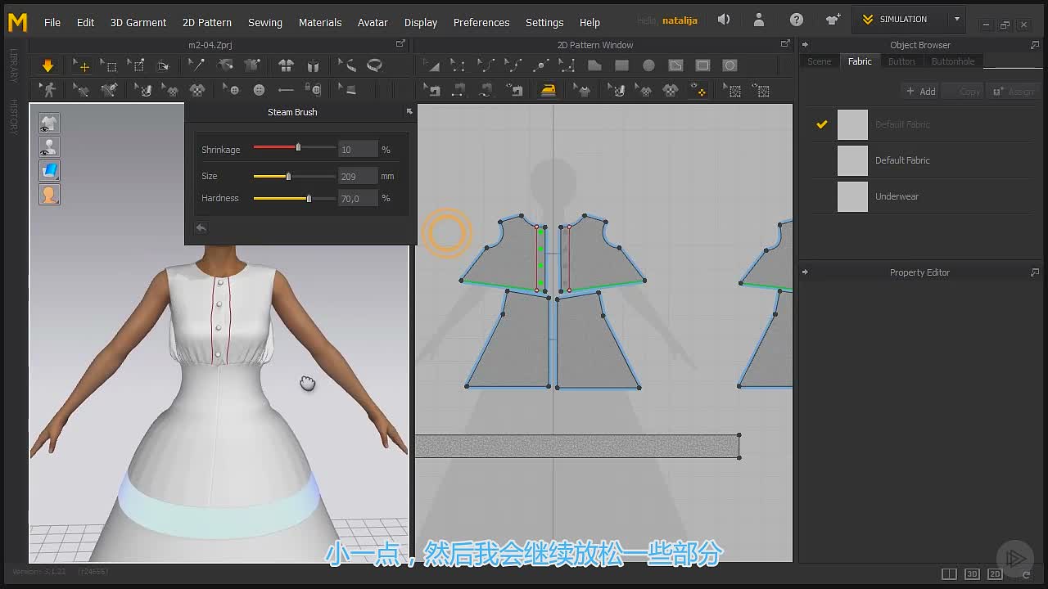Click the Steam Brush back arrow button
Image resolution: width=1048 pixels, height=589 pixels.
pyautogui.click(x=201, y=228)
